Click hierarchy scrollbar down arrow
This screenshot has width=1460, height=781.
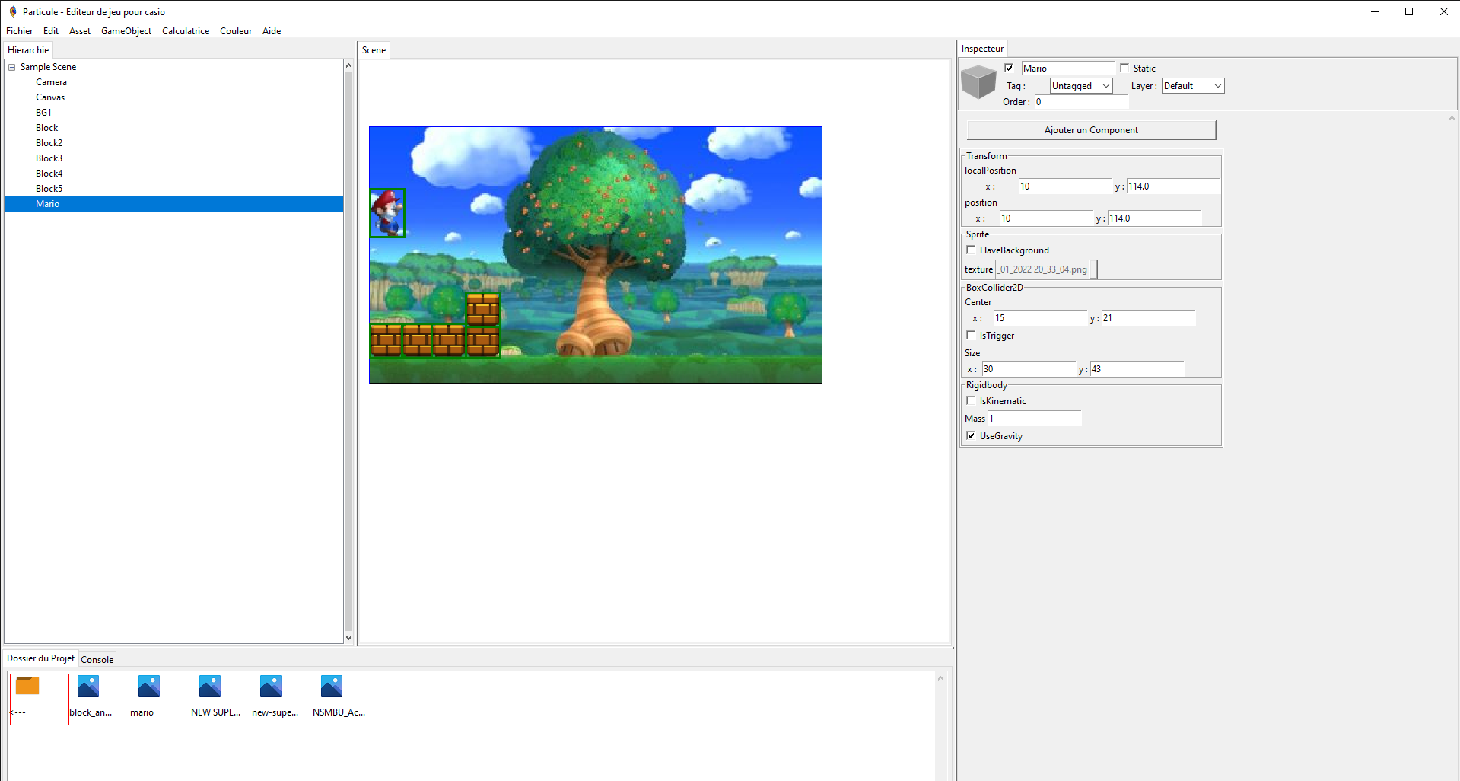tap(348, 638)
